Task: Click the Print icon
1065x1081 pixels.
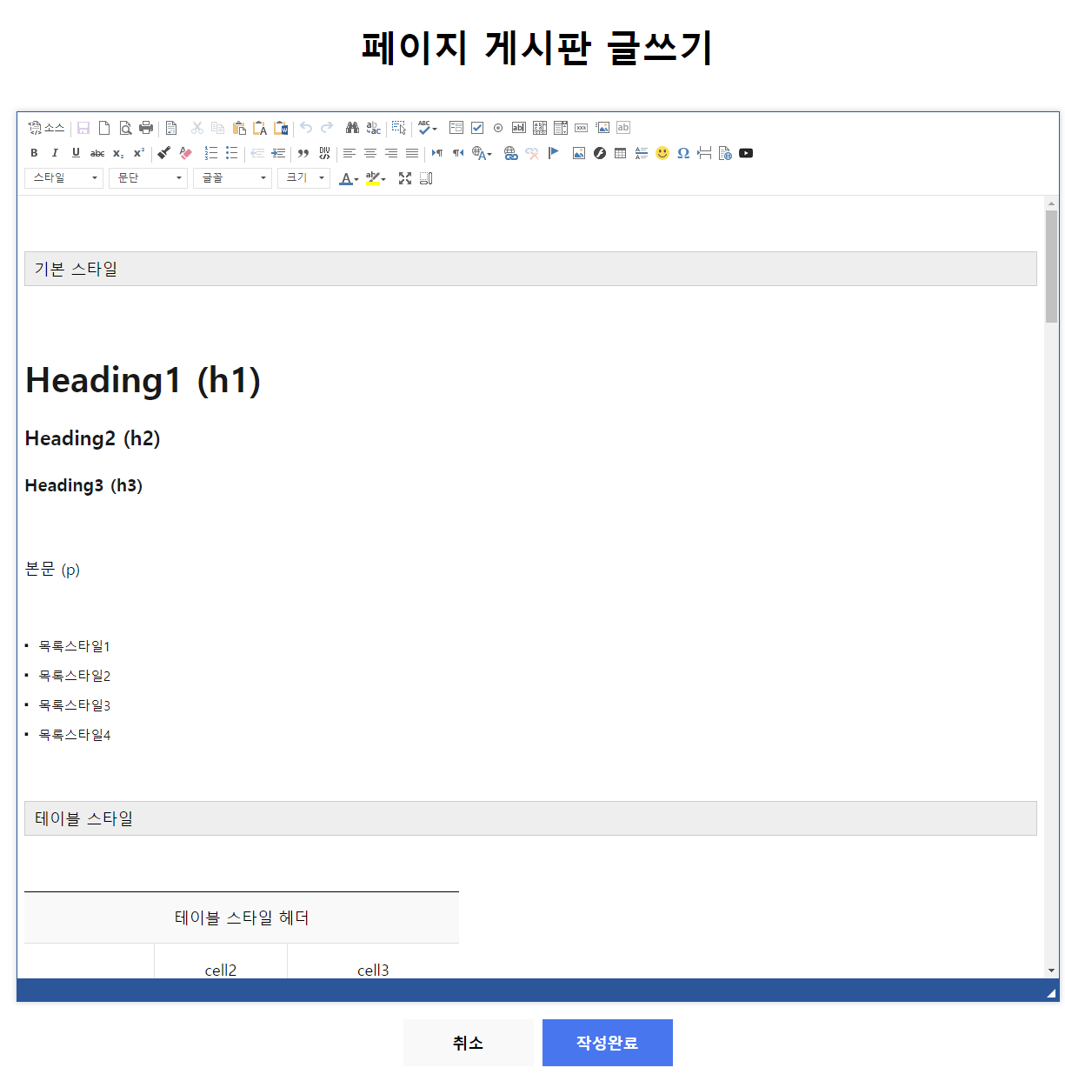Action: tap(146, 128)
